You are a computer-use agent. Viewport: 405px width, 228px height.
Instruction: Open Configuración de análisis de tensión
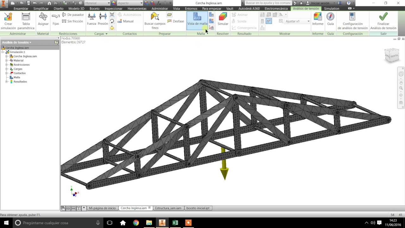(x=352, y=21)
